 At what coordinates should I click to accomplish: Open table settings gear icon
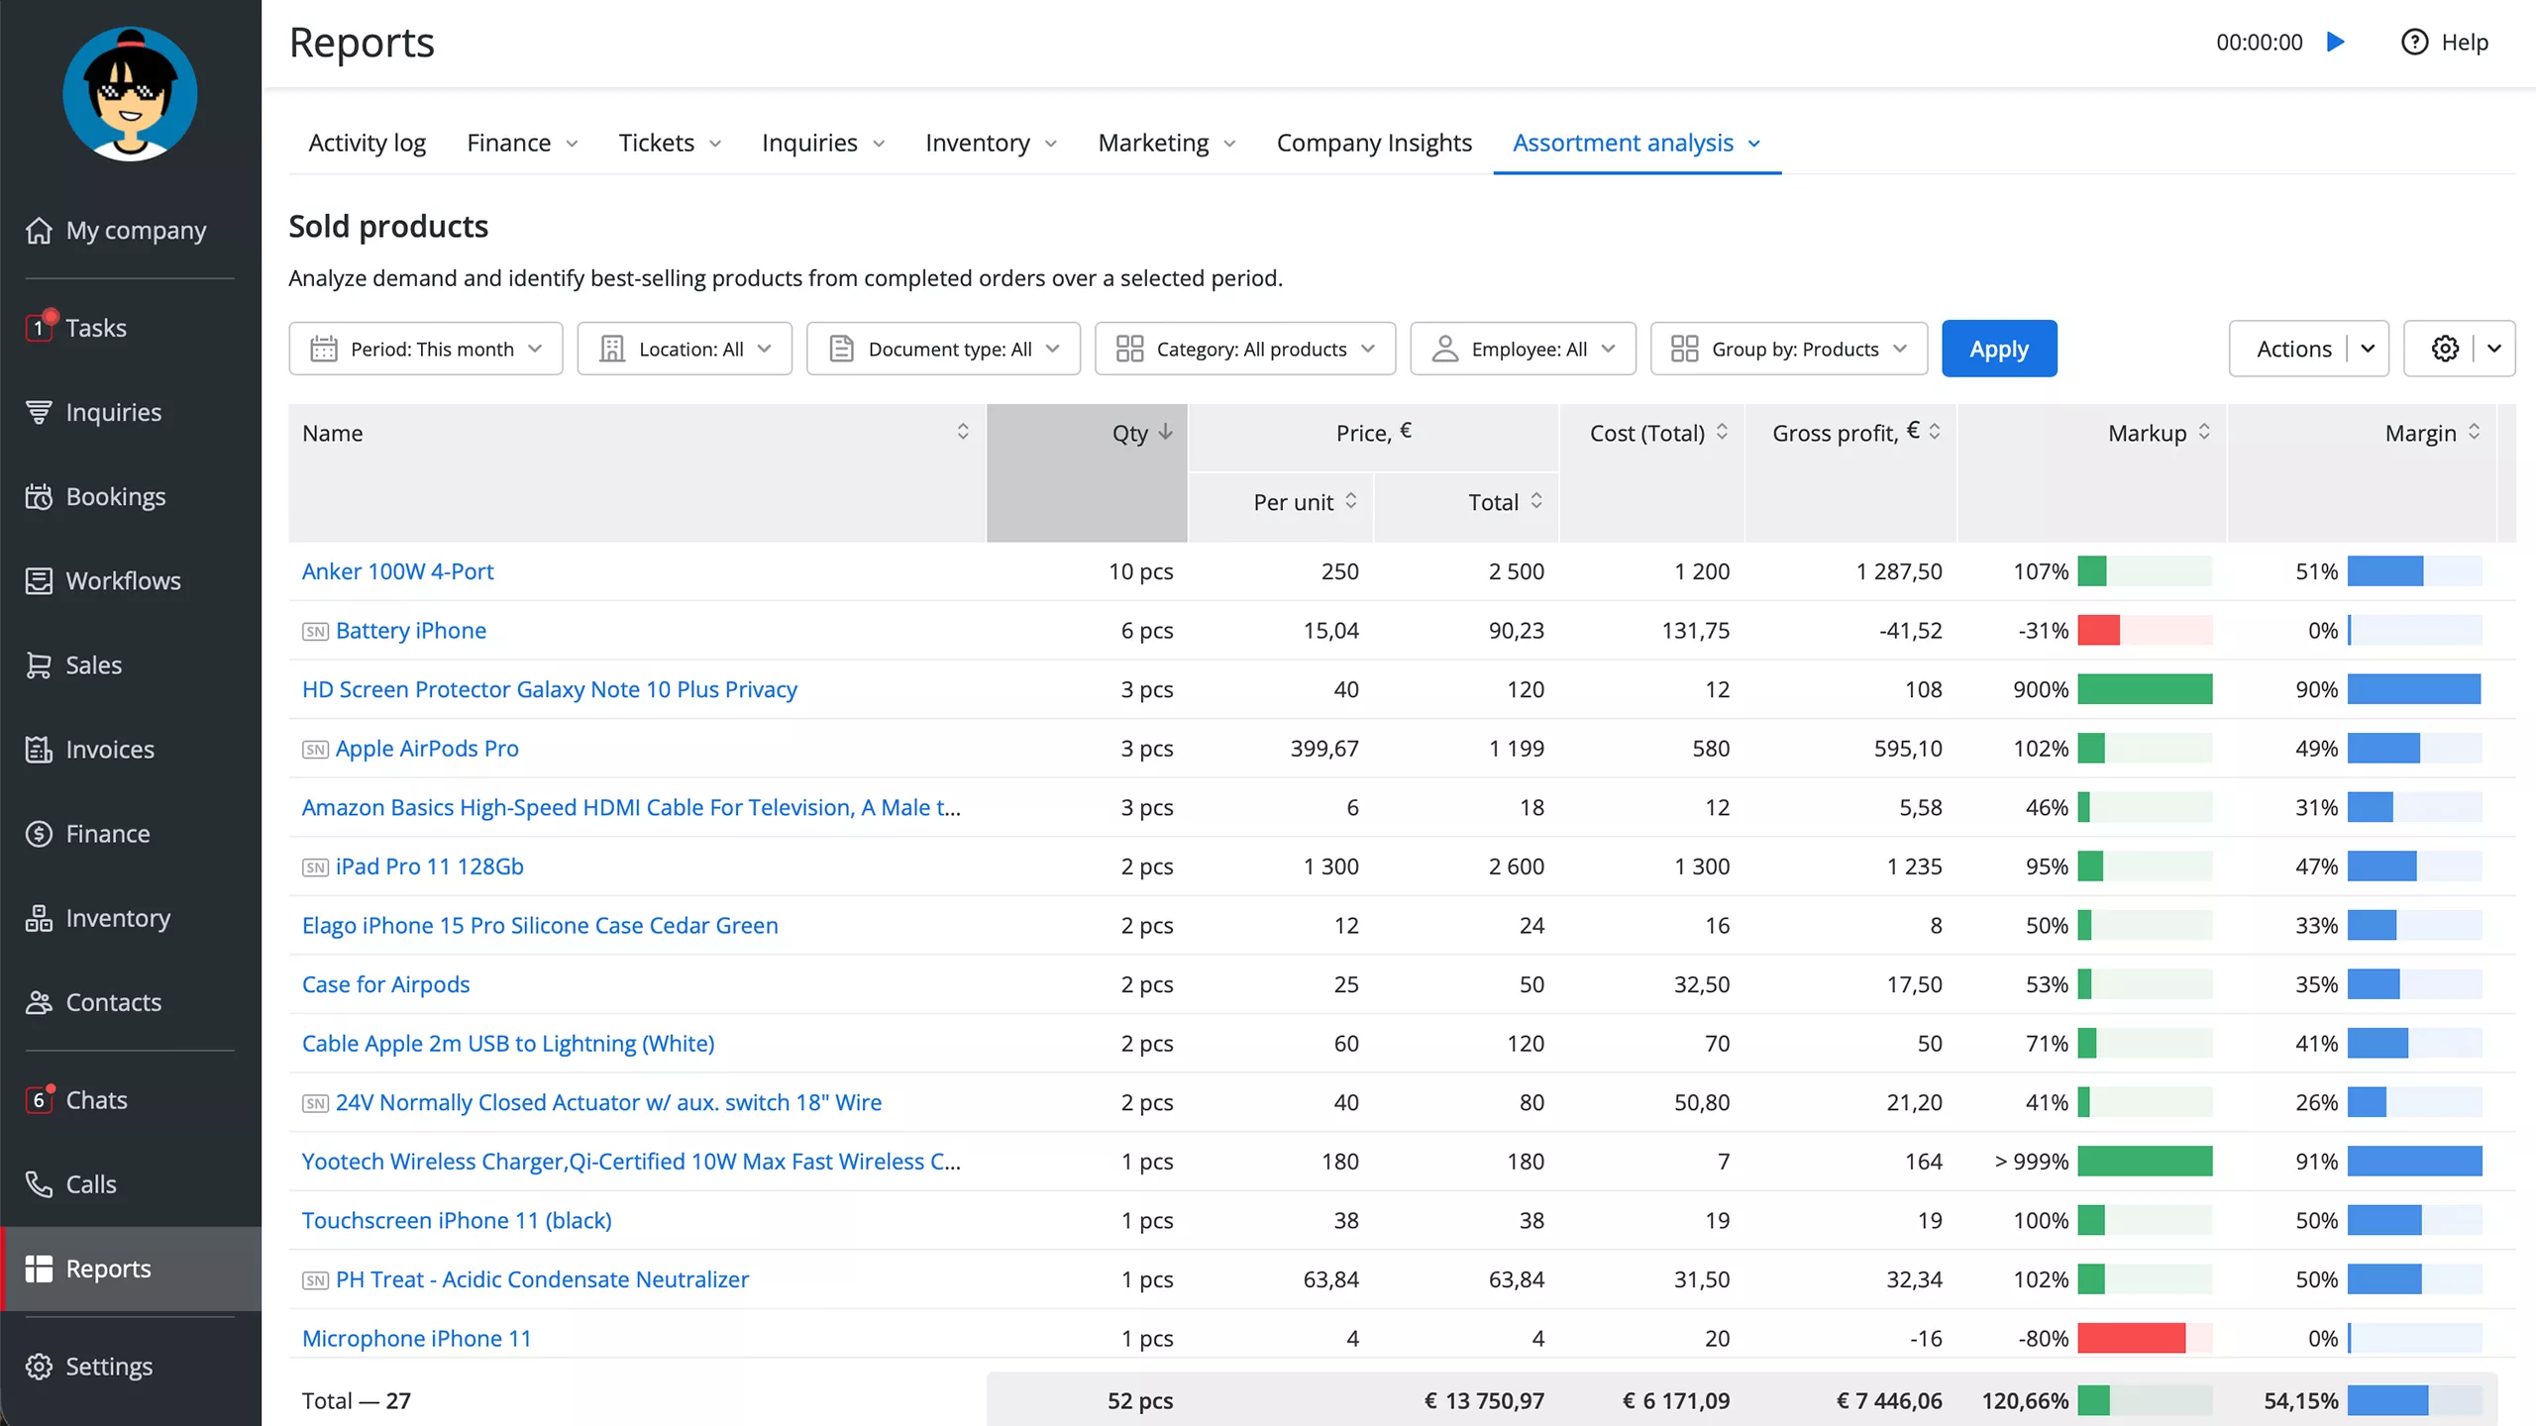click(x=2444, y=349)
